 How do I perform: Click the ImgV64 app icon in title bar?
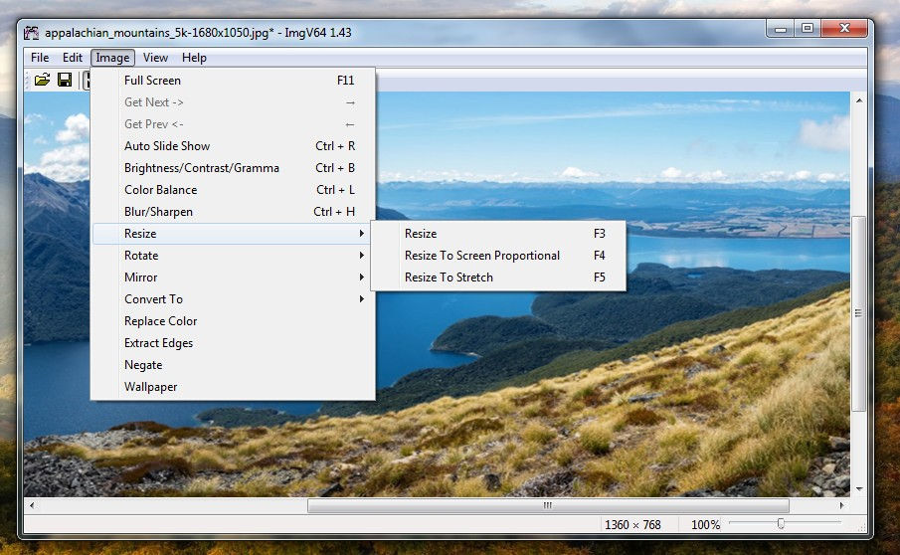click(31, 33)
